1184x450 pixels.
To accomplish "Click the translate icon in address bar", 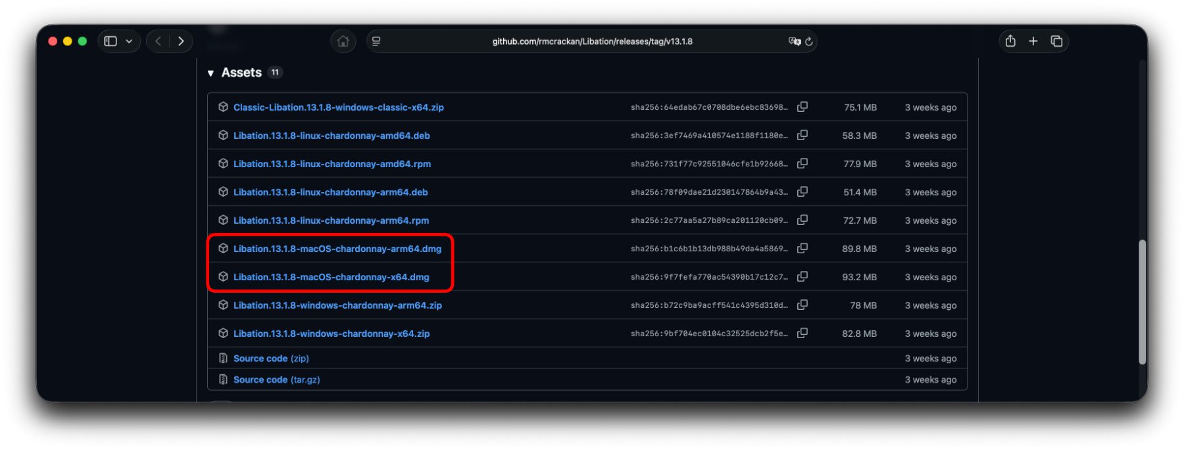I will point(794,41).
